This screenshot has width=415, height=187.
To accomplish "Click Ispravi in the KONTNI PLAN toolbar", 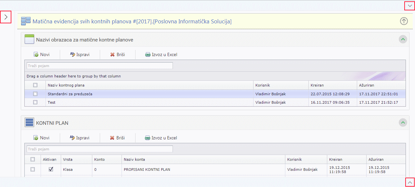I will tap(80, 138).
